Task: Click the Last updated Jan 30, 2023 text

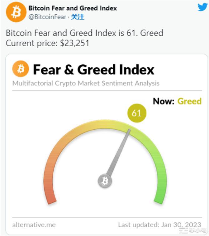Action: (159, 224)
